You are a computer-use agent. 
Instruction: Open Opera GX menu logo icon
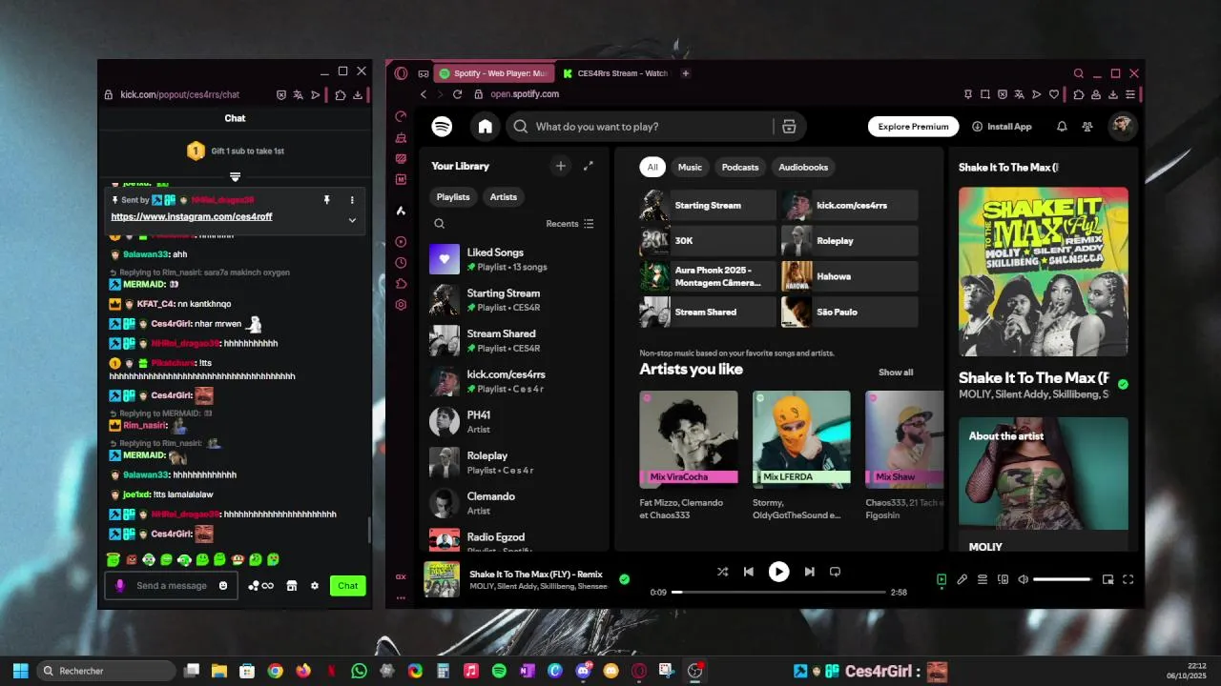(x=401, y=73)
